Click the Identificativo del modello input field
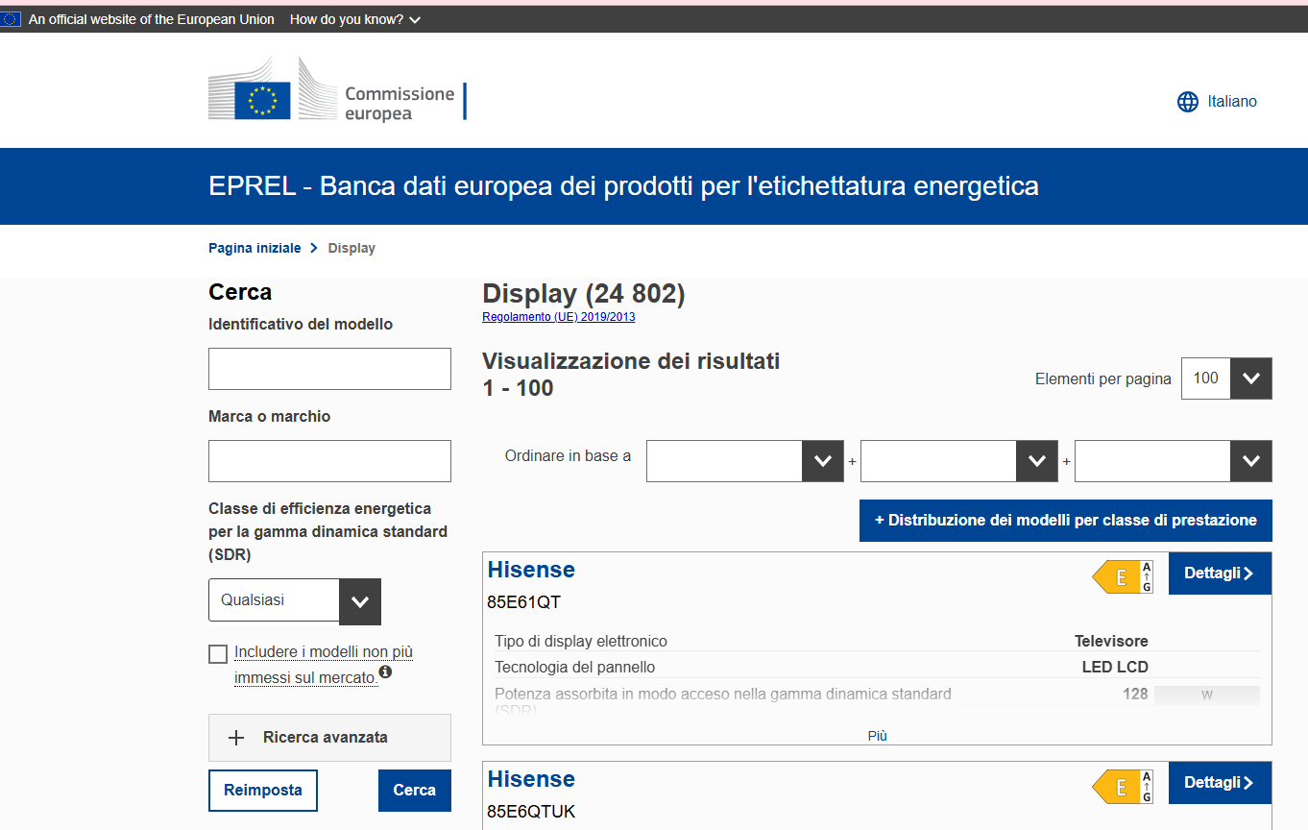Image resolution: width=1308 pixels, height=830 pixels. pyautogui.click(x=329, y=369)
